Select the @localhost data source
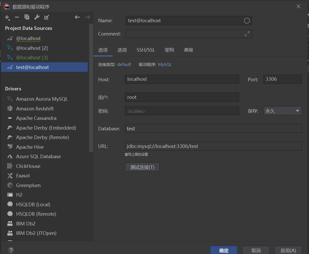The width and height of the screenshot is (309, 254). click(44, 39)
